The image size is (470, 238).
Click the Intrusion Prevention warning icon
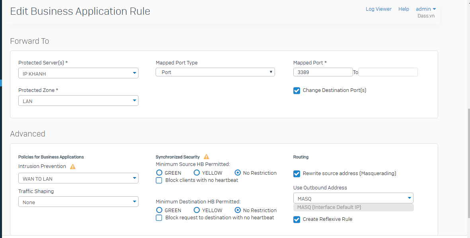click(73, 166)
